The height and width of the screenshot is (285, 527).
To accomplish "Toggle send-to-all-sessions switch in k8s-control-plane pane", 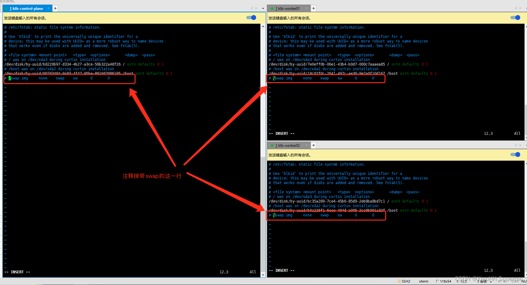I will tap(251, 18).
